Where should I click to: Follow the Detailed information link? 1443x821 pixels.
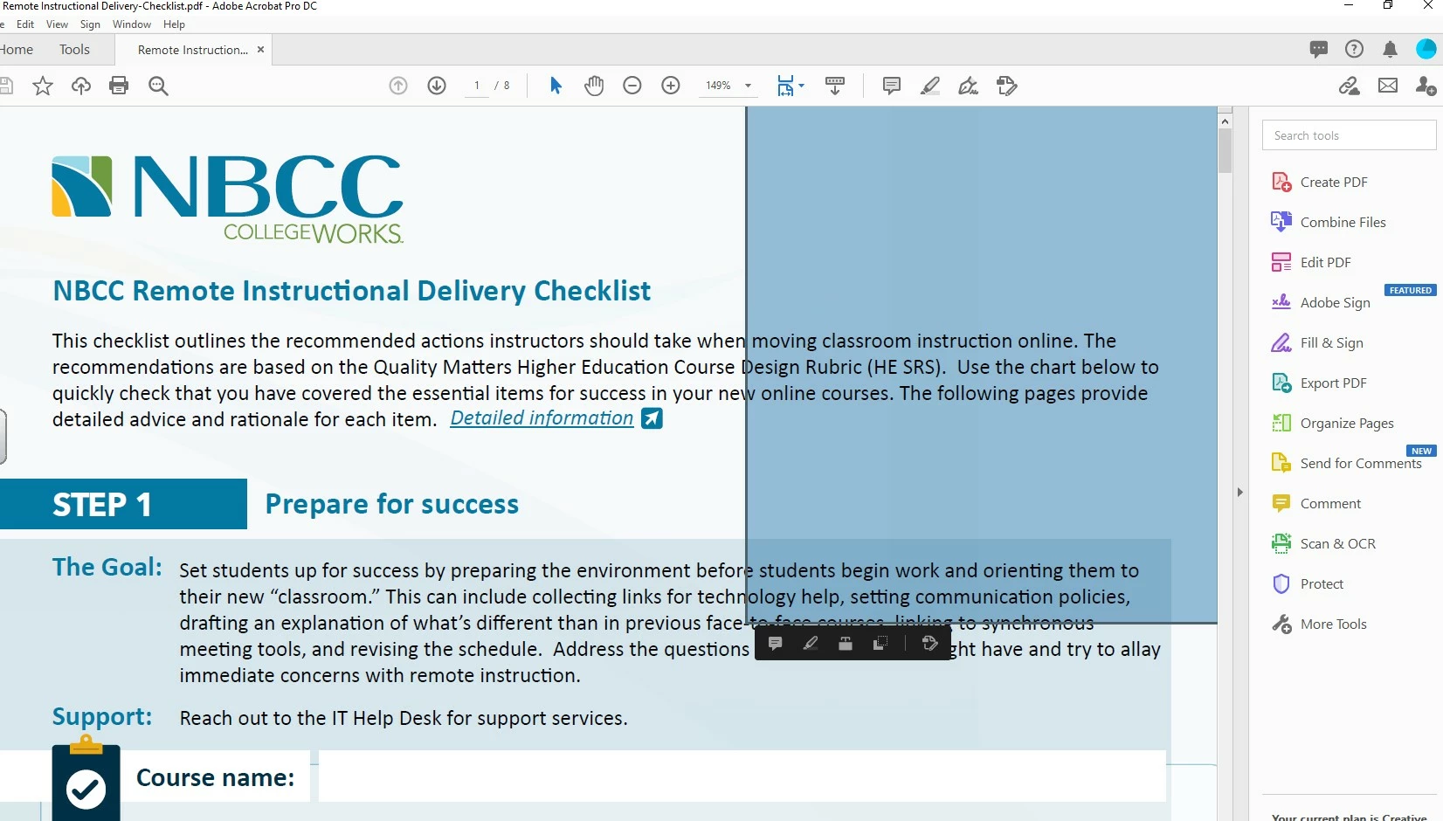[x=542, y=418]
